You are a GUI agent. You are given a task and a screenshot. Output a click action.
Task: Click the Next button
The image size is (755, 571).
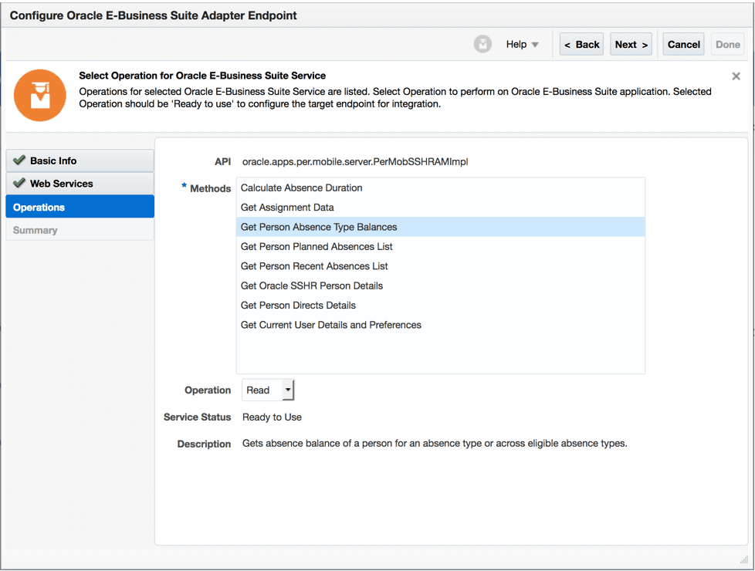pyautogui.click(x=631, y=44)
